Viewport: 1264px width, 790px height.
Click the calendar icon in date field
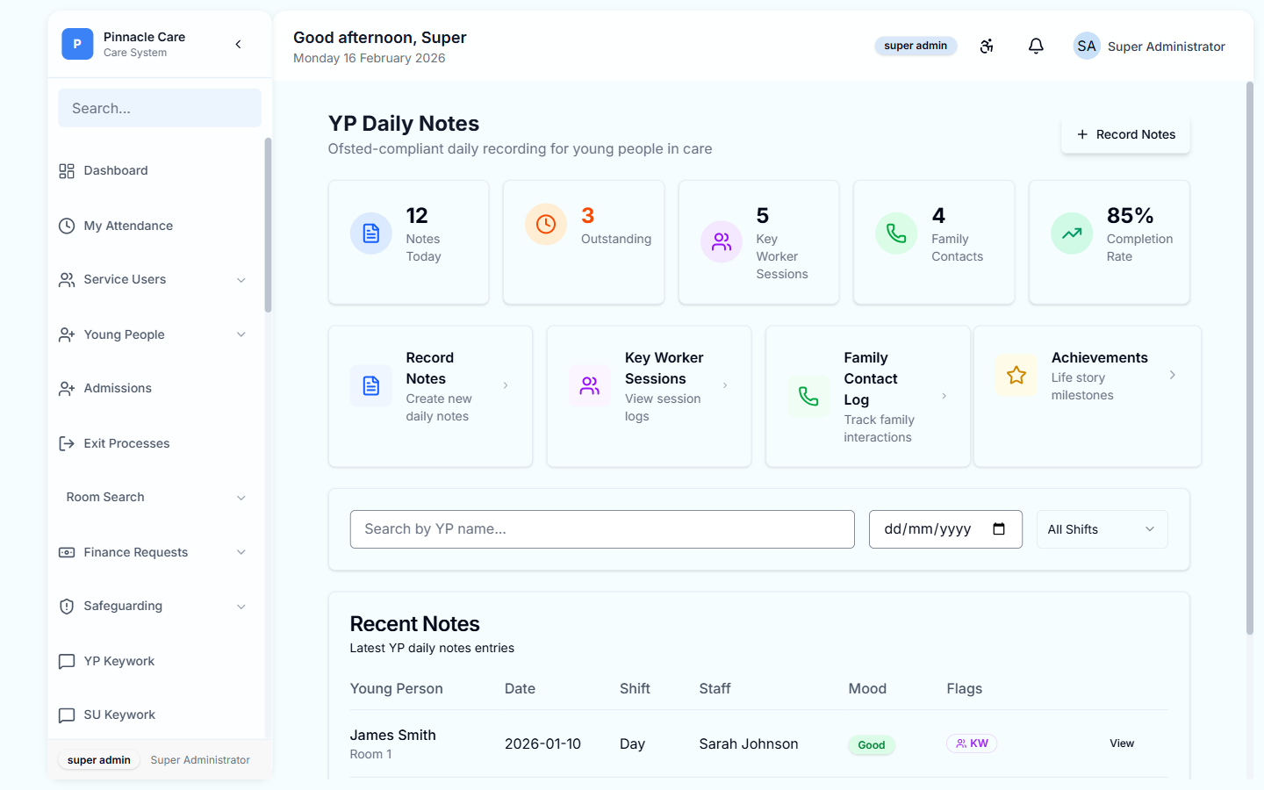coord(999,528)
